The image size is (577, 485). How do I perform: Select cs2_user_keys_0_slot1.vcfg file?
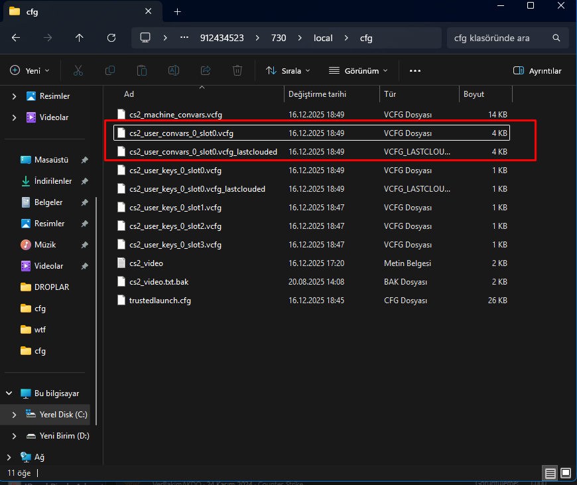312,207
